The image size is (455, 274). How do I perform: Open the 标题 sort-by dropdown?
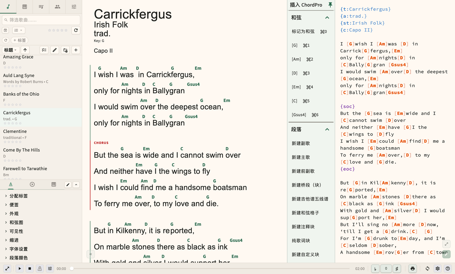(11, 50)
